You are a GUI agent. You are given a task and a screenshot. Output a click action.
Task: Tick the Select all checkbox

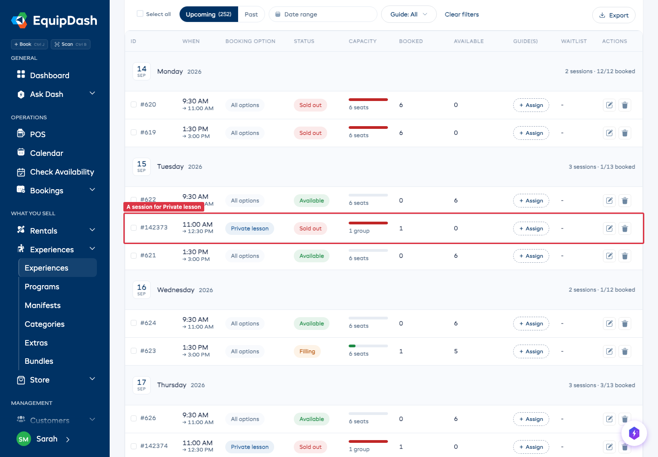click(x=140, y=14)
